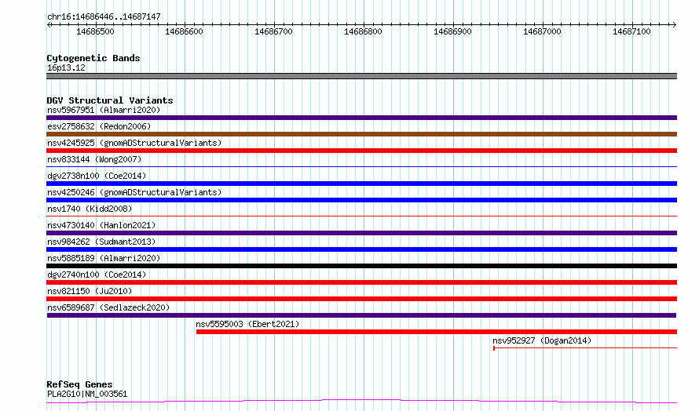Viewport: 699px width, 411px height.
Task: Click the nsv4730140 (Hanlon2021) label
Action: 101,225
